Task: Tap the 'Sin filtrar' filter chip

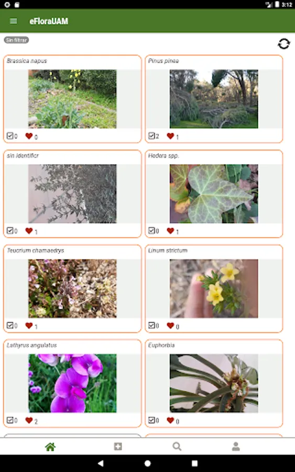Action: pos(16,40)
